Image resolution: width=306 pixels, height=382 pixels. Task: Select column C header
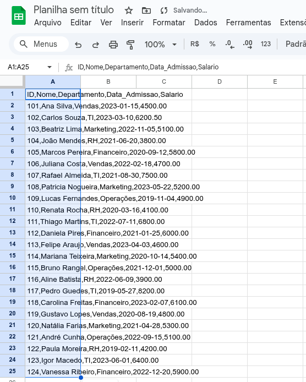click(x=164, y=82)
